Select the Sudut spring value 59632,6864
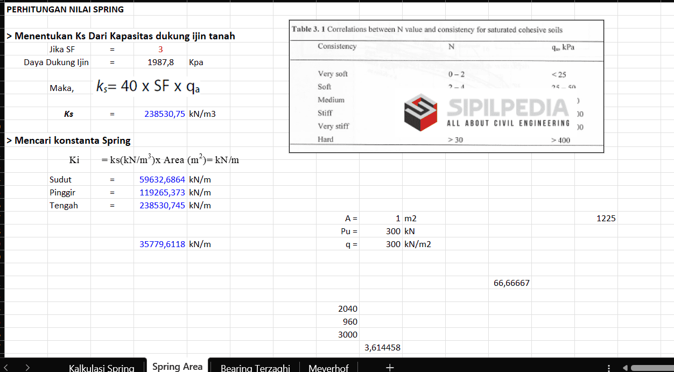674x372 pixels. coord(162,180)
